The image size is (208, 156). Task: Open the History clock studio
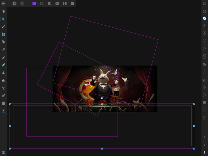(x=204, y=118)
